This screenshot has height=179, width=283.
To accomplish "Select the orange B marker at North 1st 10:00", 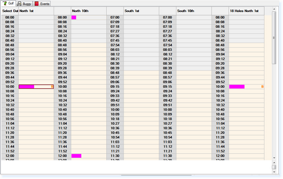I will coord(52,87).
